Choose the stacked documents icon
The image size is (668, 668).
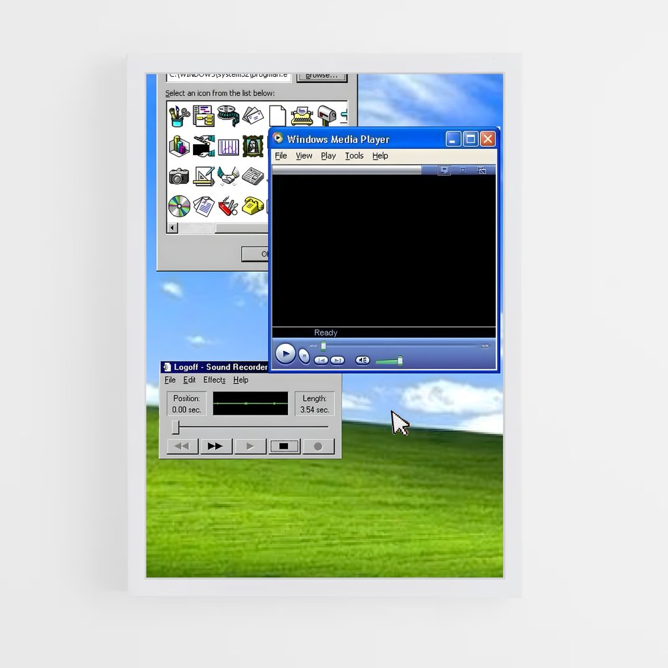coord(204,206)
